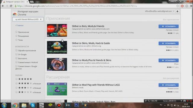Install Slither.io Mod Play with friends

[169, 85]
